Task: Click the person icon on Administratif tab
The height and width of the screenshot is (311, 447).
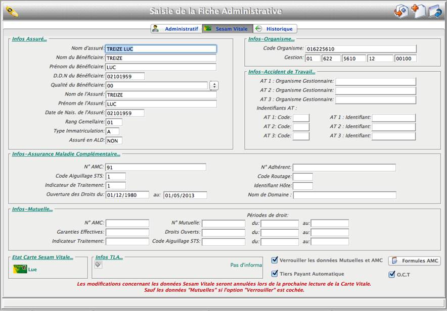Action: click(155, 28)
